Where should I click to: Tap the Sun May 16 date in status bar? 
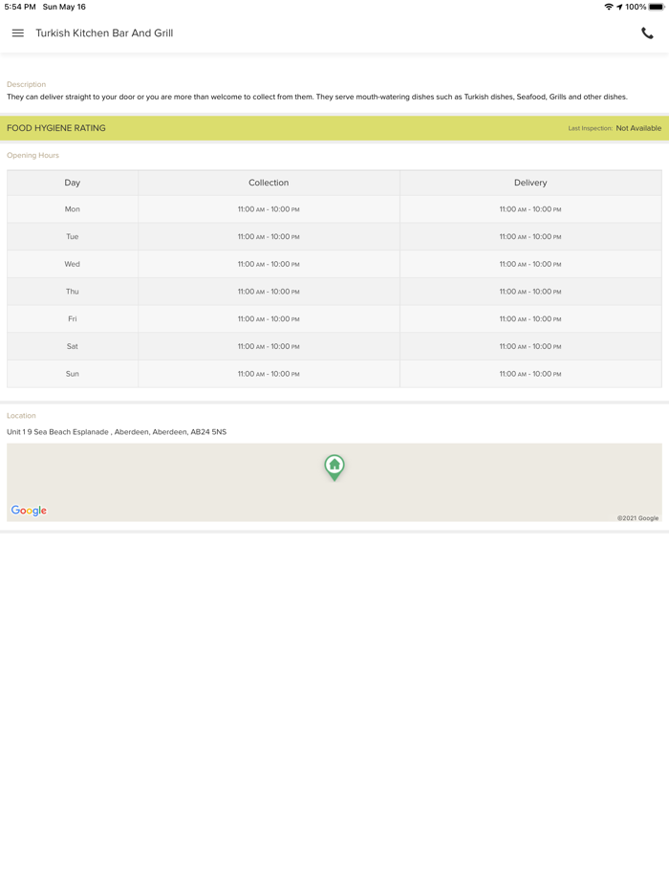pos(64,7)
